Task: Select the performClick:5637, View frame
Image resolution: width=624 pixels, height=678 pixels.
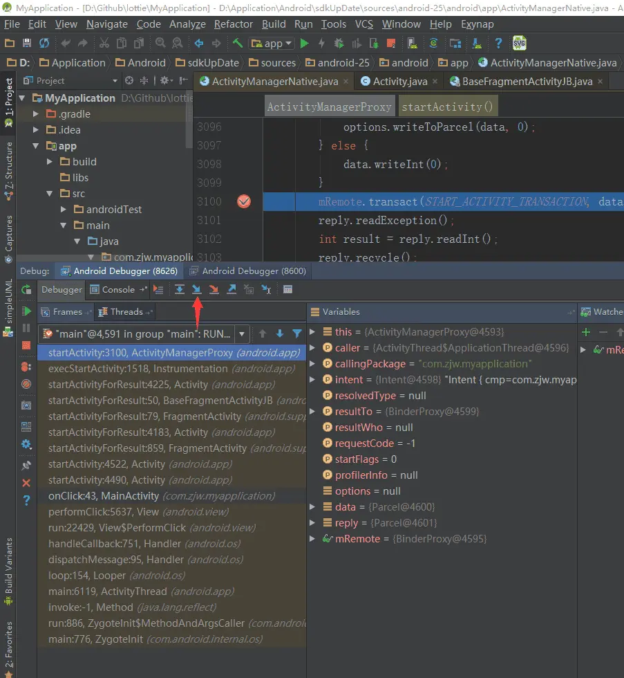Action: [x=172, y=512]
